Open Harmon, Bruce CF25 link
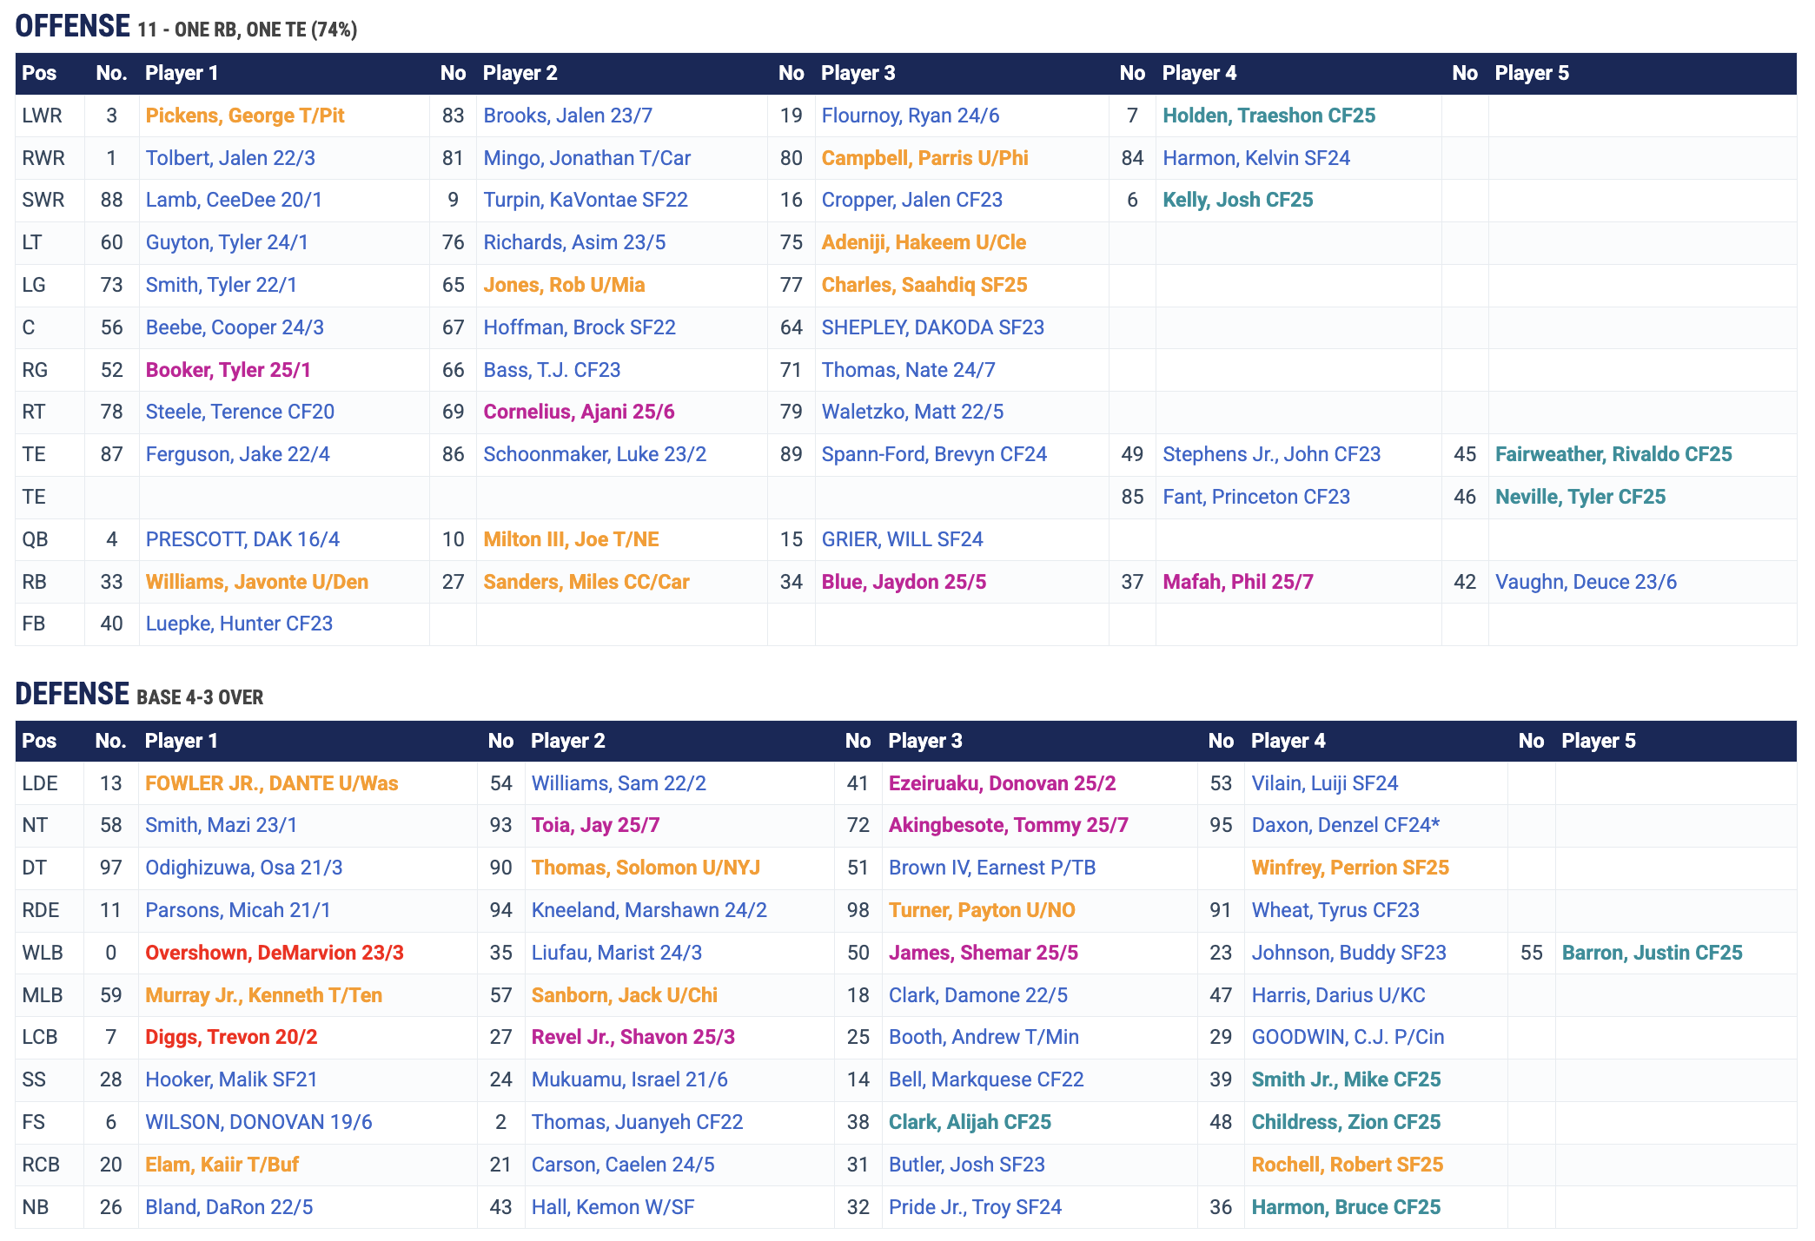 tap(1346, 1207)
